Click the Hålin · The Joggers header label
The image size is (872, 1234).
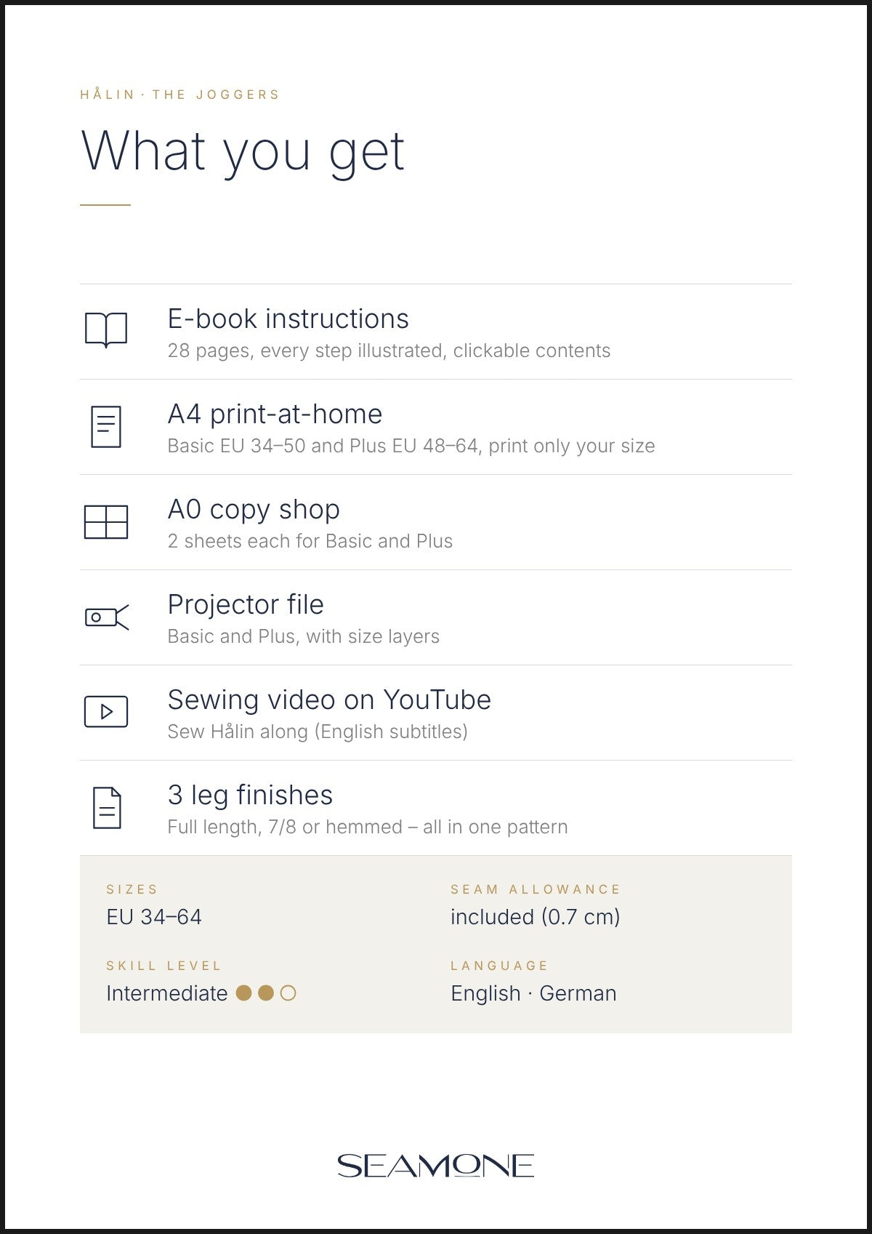click(x=179, y=95)
